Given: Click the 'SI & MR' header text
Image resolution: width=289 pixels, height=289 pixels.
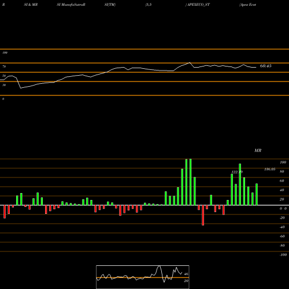Looking at the screenshot, I should click(x=31, y=5).
